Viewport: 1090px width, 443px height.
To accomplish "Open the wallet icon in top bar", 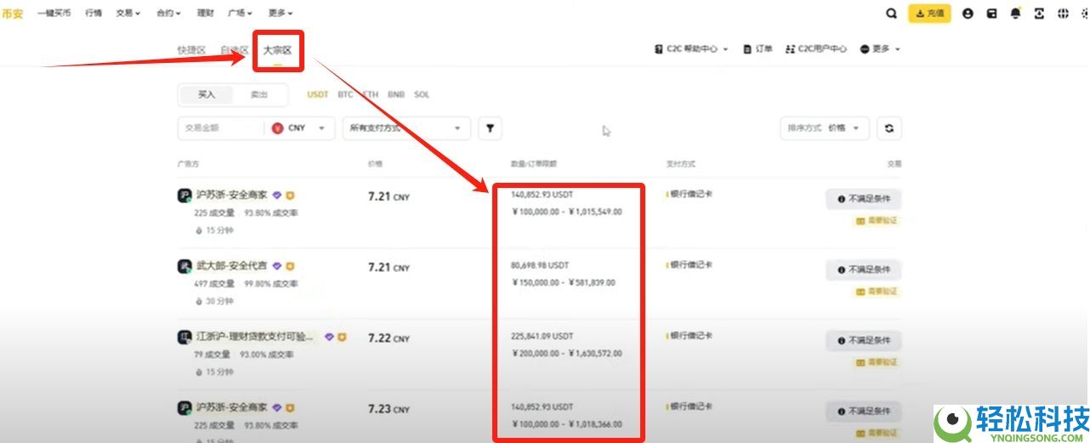I will click(991, 14).
